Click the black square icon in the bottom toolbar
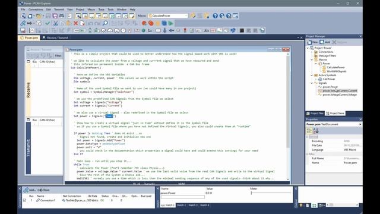Viewport: 380px width, 214px height. 242,30
